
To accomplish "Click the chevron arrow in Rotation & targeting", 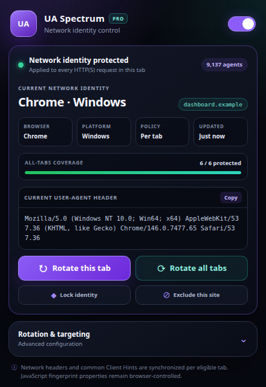I will coord(244,341).
